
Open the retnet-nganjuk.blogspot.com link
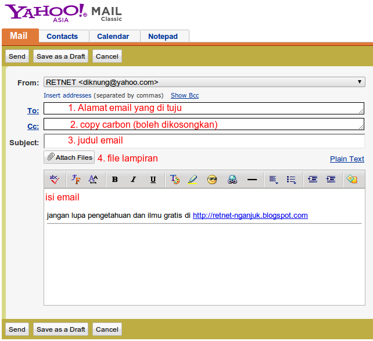coord(250,216)
